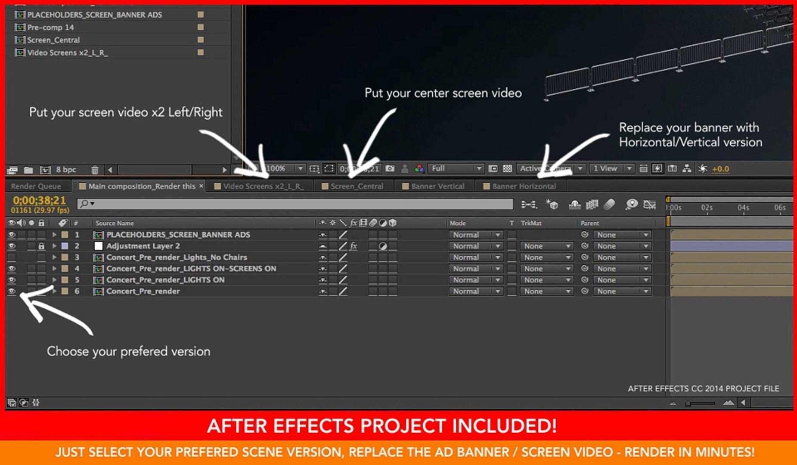Screen dimensions: 797x465
Task: Click the snapshot camera icon
Action: tap(390, 168)
